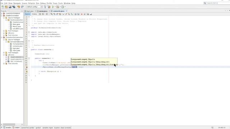
Task: Minimize the Projects panel
Action: [22, 11]
